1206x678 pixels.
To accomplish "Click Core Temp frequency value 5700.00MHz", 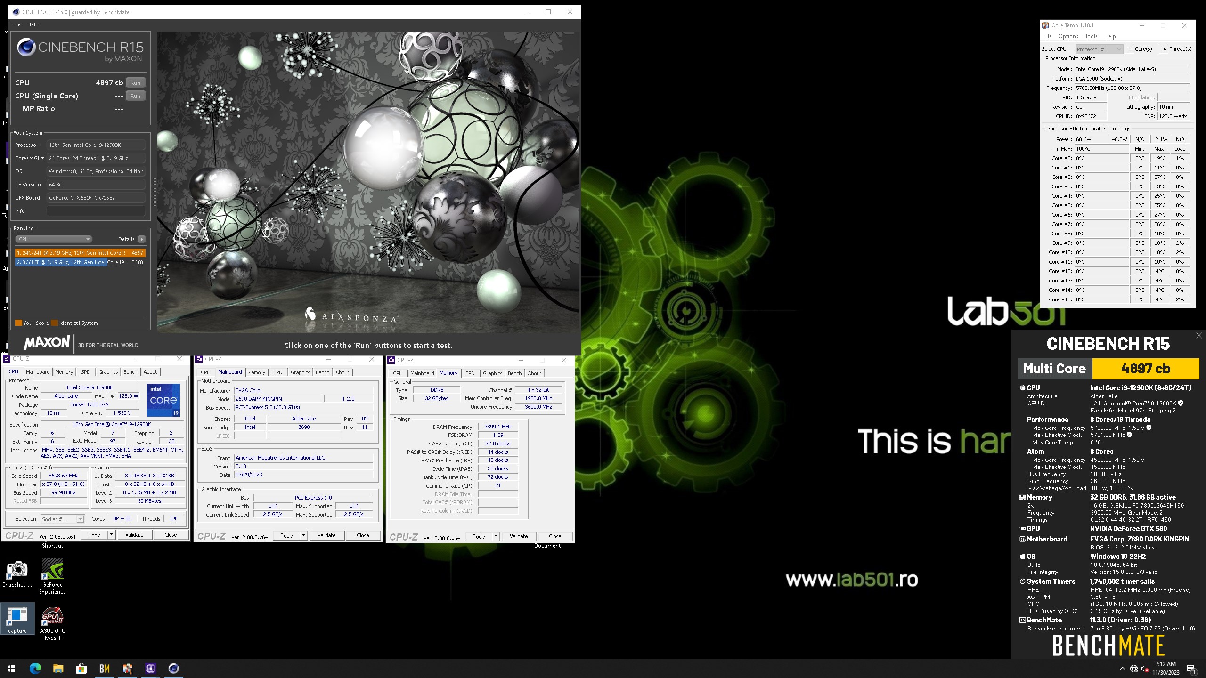I will point(1133,88).
